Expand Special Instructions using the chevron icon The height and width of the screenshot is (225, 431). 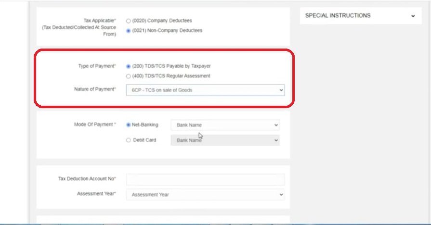(x=413, y=16)
